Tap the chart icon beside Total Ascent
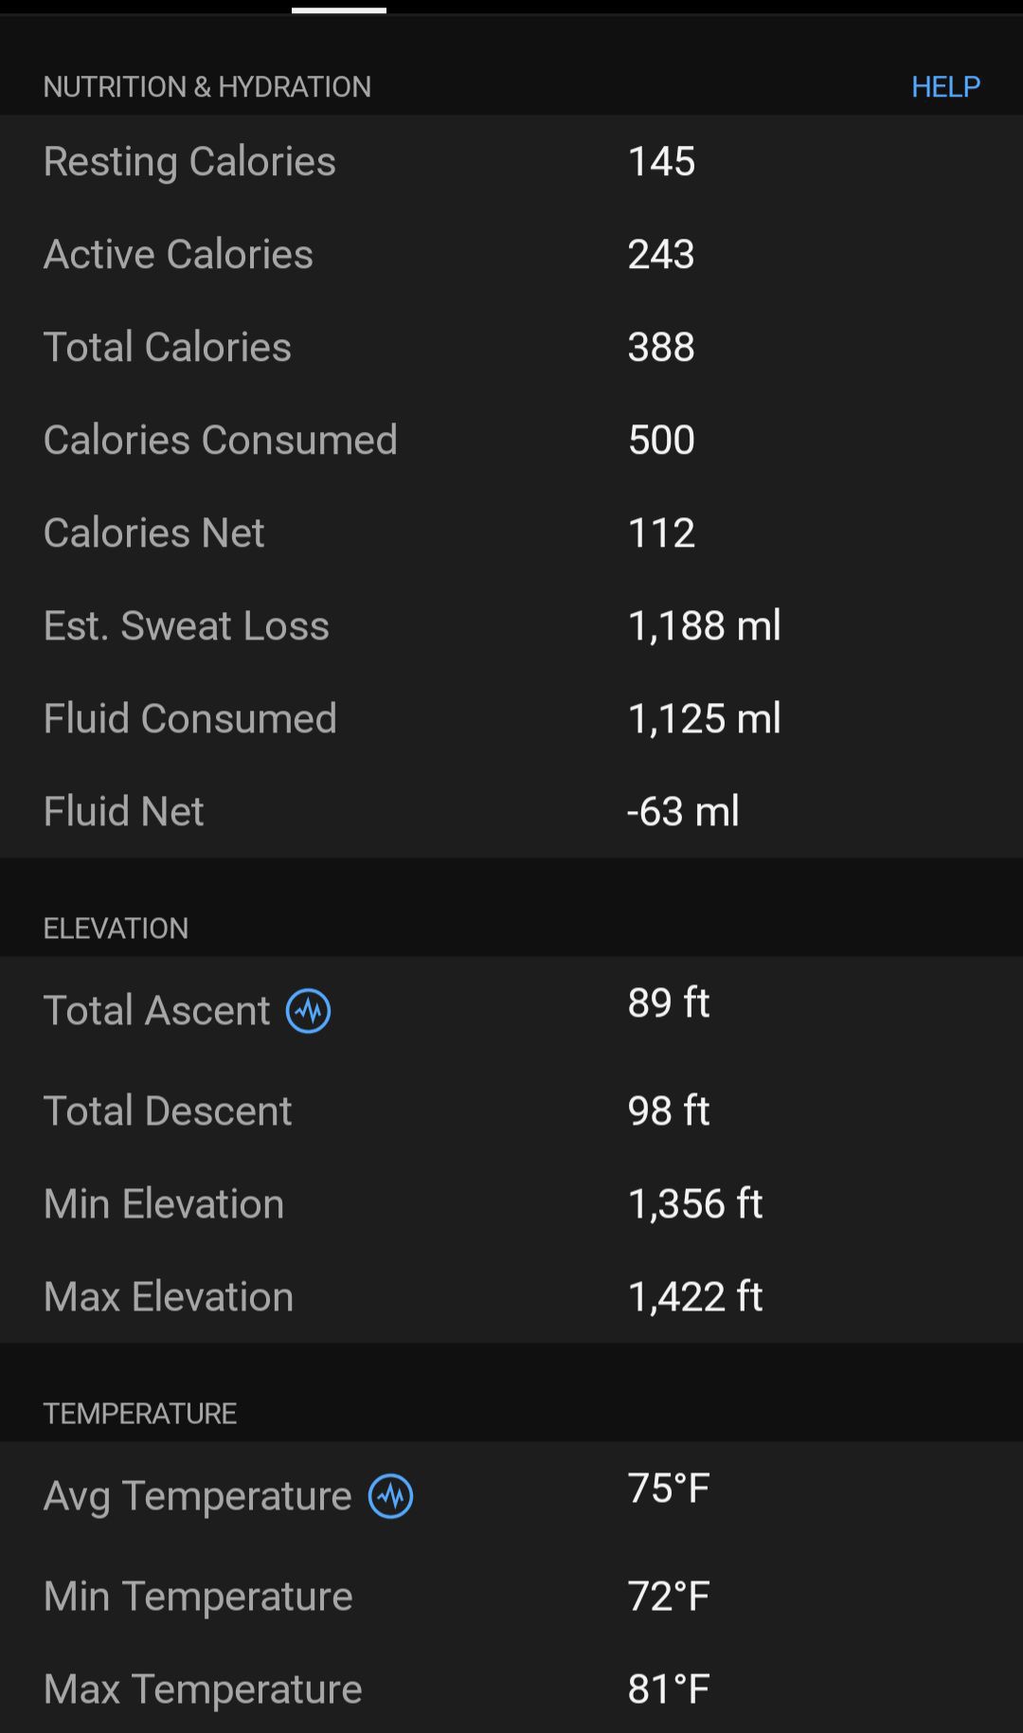This screenshot has height=1733, width=1023. coord(309,1011)
